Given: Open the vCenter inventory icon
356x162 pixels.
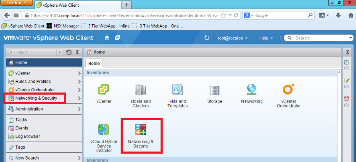Looking at the screenshot, I should pos(103,89).
